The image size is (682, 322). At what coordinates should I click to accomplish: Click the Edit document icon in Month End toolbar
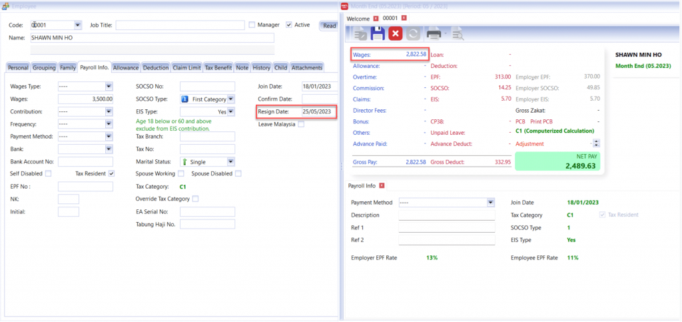click(360, 34)
